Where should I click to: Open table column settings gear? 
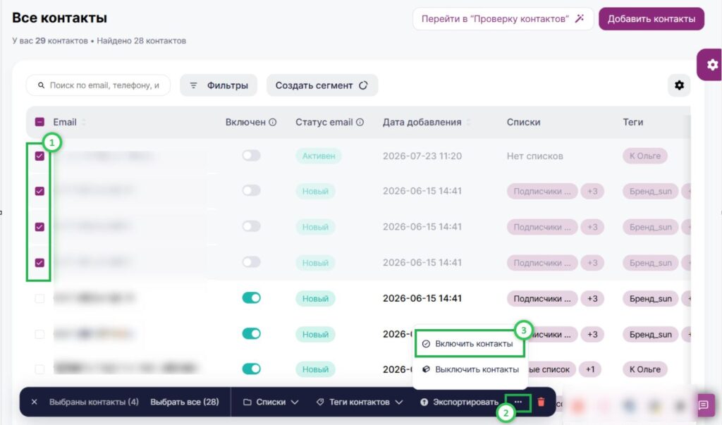point(679,85)
